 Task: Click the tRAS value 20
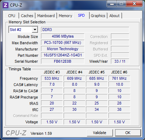point(52,103)
